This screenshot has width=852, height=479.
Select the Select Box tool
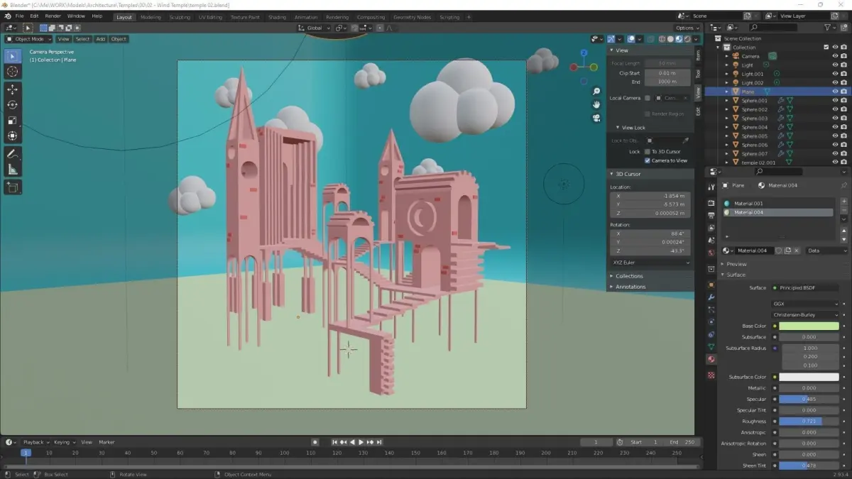pos(13,56)
